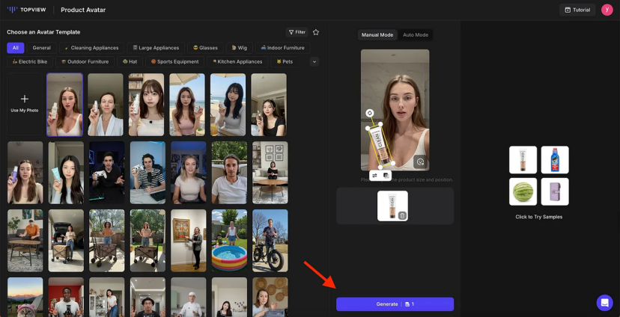This screenshot has width=620, height=317.
Task: Select the Sports Equipment category
Action: pyautogui.click(x=174, y=61)
